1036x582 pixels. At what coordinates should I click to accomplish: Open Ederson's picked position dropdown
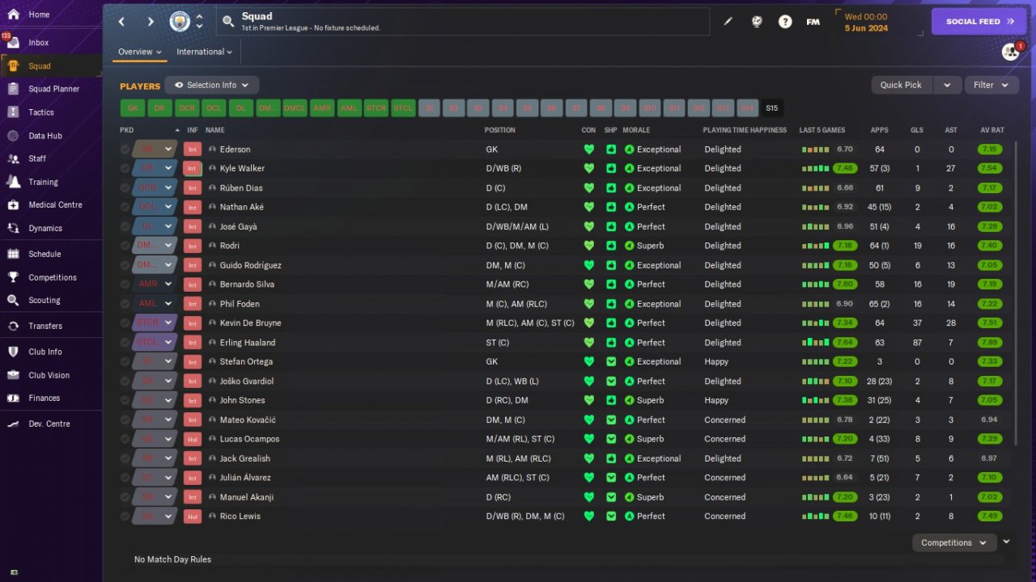tap(155, 150)
